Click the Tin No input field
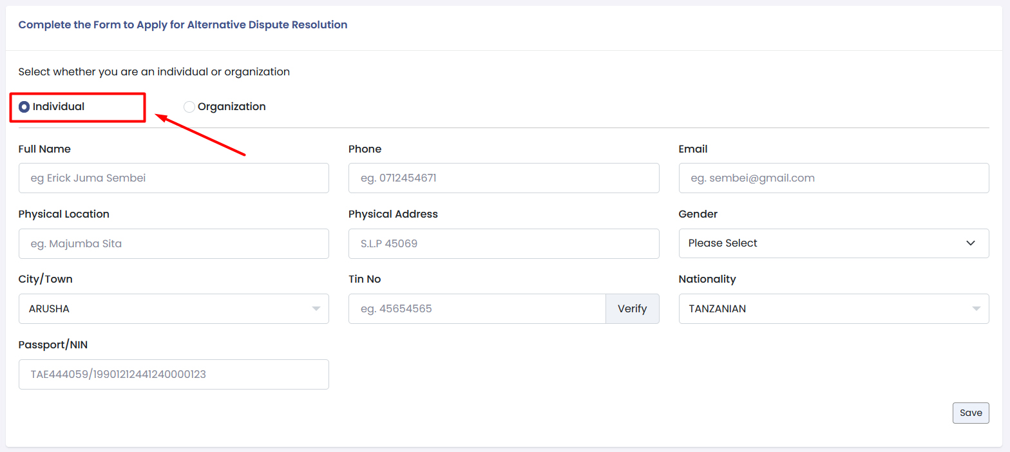This screenshot has height=452, width=1010. 477,309
